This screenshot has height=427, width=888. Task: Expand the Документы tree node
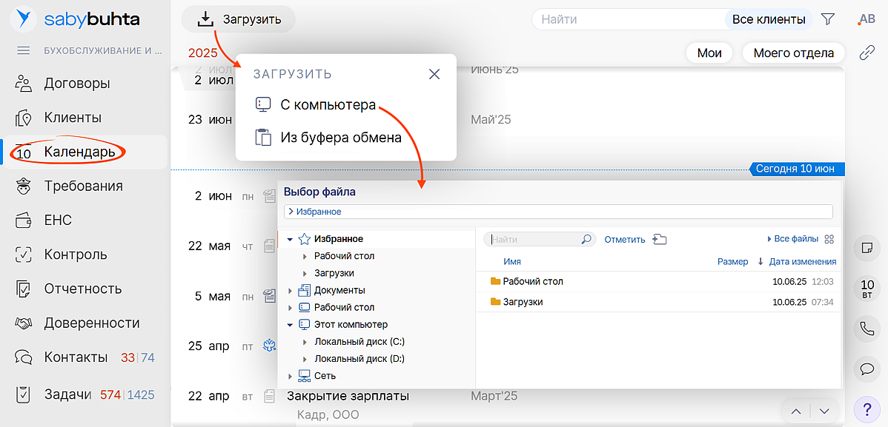point(290,291)
